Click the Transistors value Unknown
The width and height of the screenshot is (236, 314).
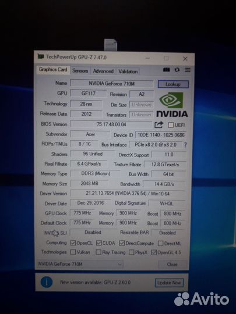point(142,115)
